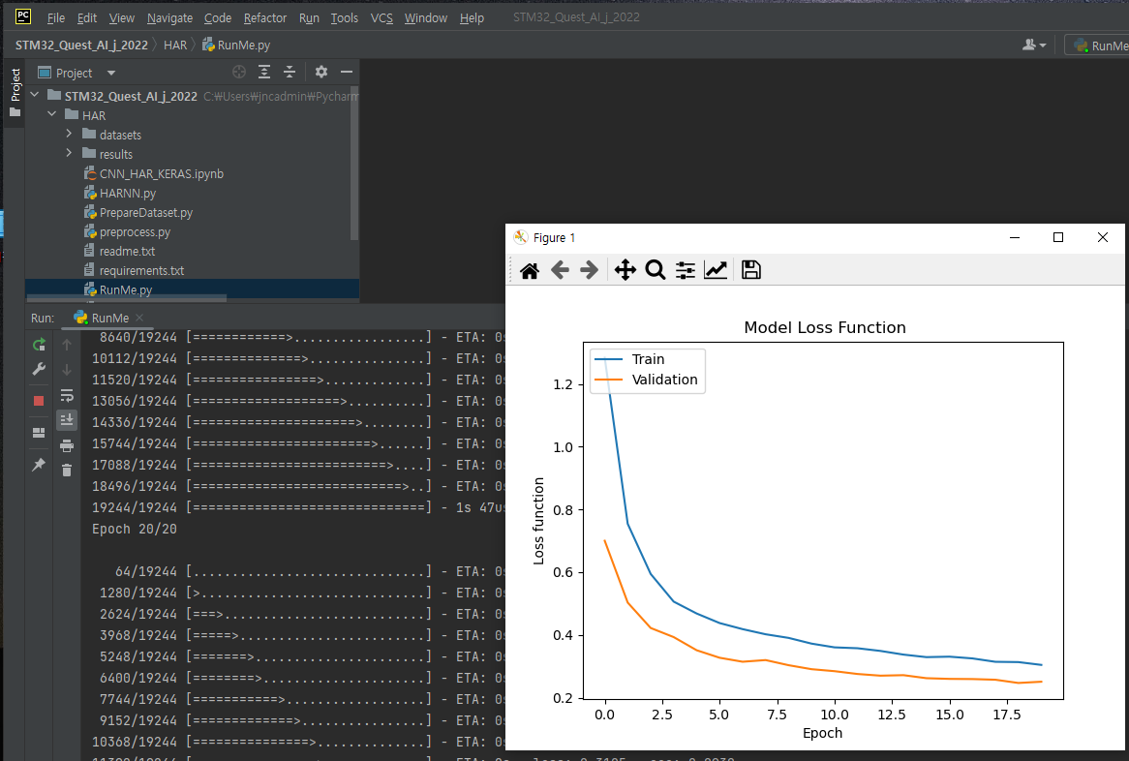1129x761 pixels.
Task: Open the Window menu
Action: click(425, 18)
